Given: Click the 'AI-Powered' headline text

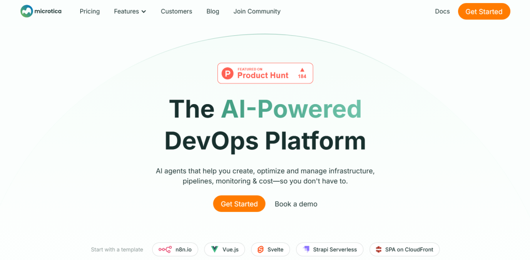Looking at the screenshot, I should [x=291, y=109].
